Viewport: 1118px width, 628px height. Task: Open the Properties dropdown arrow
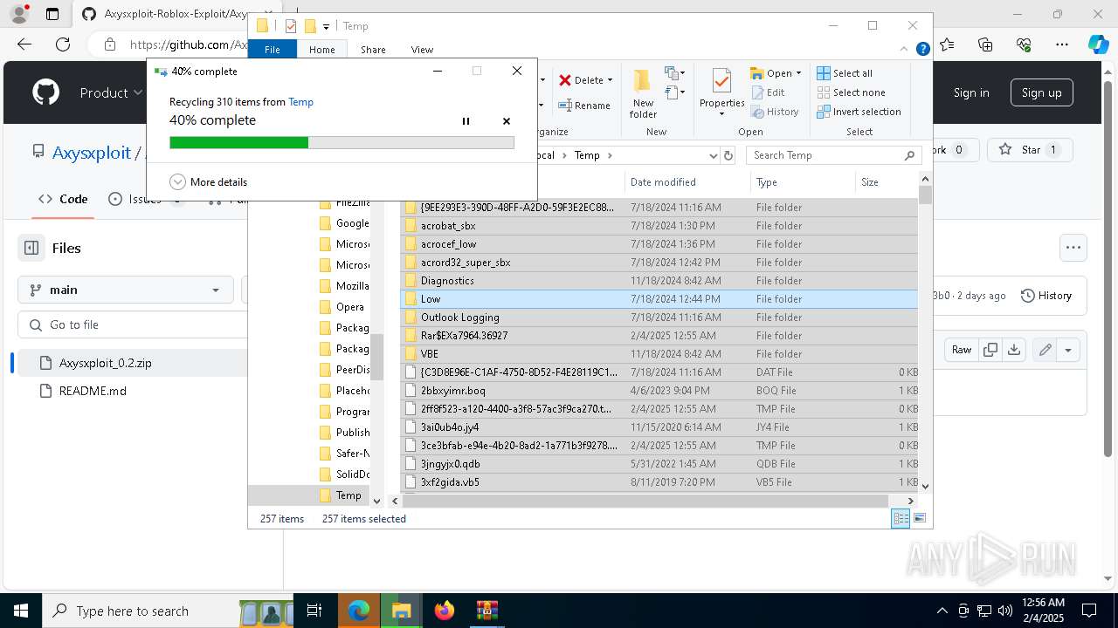pyautogui.click(x=721, y=114)
